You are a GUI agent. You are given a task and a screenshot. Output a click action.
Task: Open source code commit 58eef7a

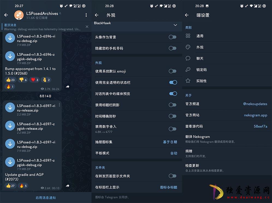(260, 126)
